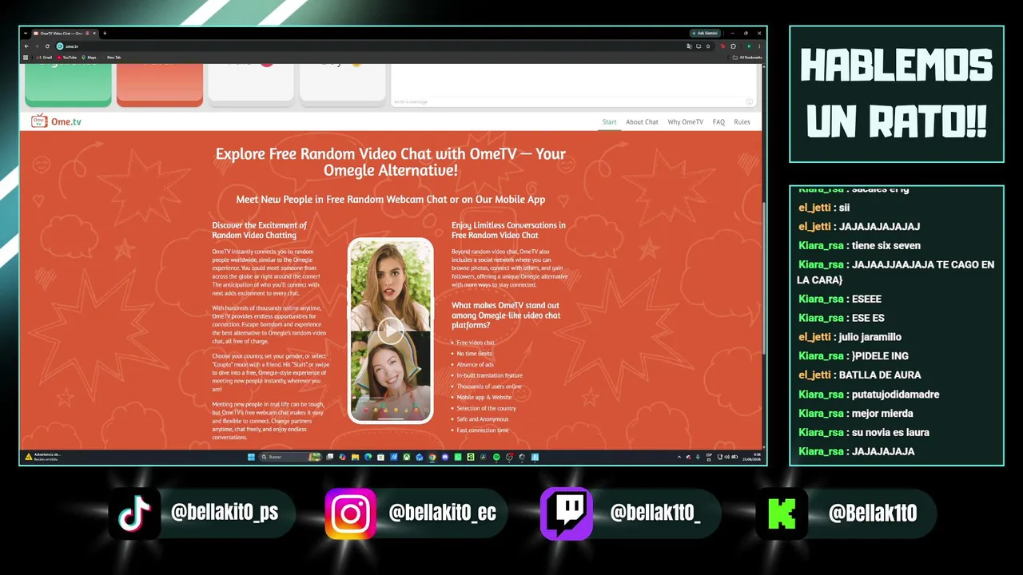
Task: Click 'What makes OmeTV stand out' heading
Action: (506, 315)
